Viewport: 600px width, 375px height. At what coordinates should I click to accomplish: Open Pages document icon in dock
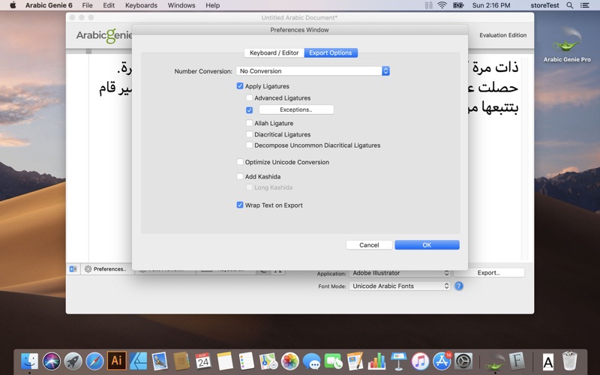tap(355, 361)
